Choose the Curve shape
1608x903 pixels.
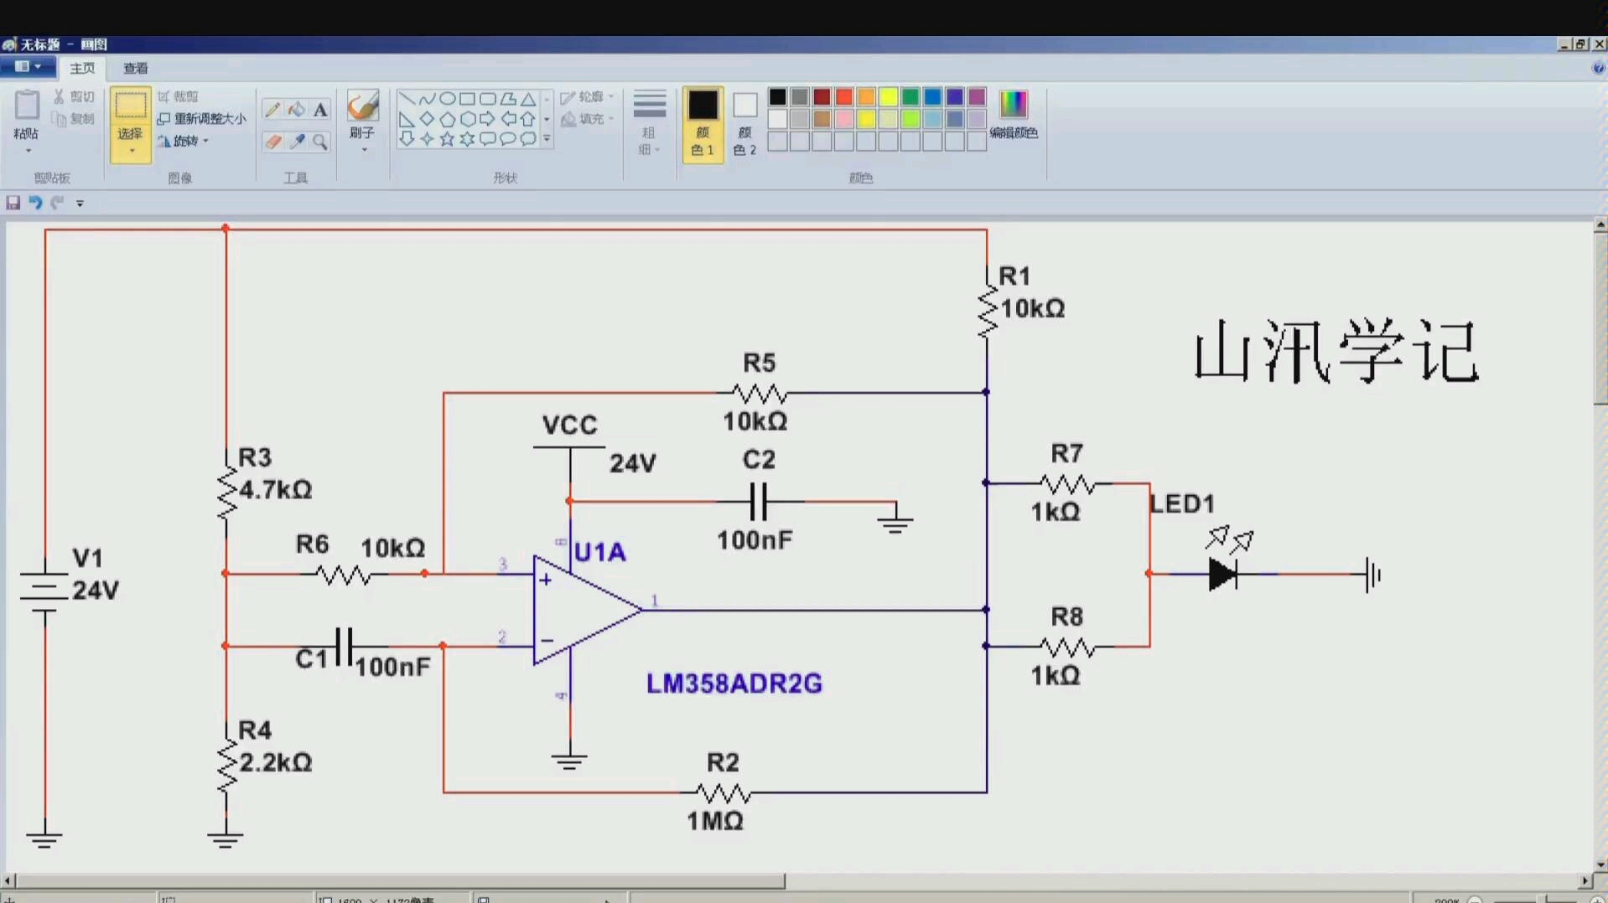pos(427,99)
